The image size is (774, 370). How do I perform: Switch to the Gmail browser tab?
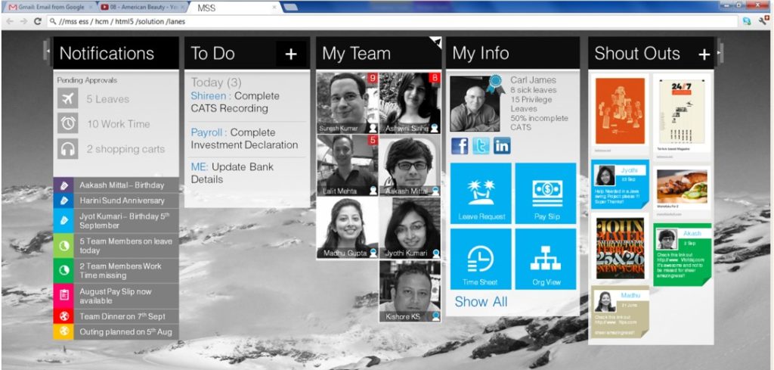[x=45, y=7]
